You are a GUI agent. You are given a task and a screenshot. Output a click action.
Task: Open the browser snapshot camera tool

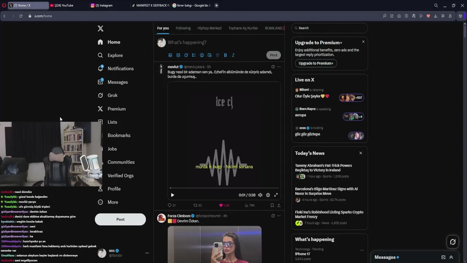[x=399, y=16]
